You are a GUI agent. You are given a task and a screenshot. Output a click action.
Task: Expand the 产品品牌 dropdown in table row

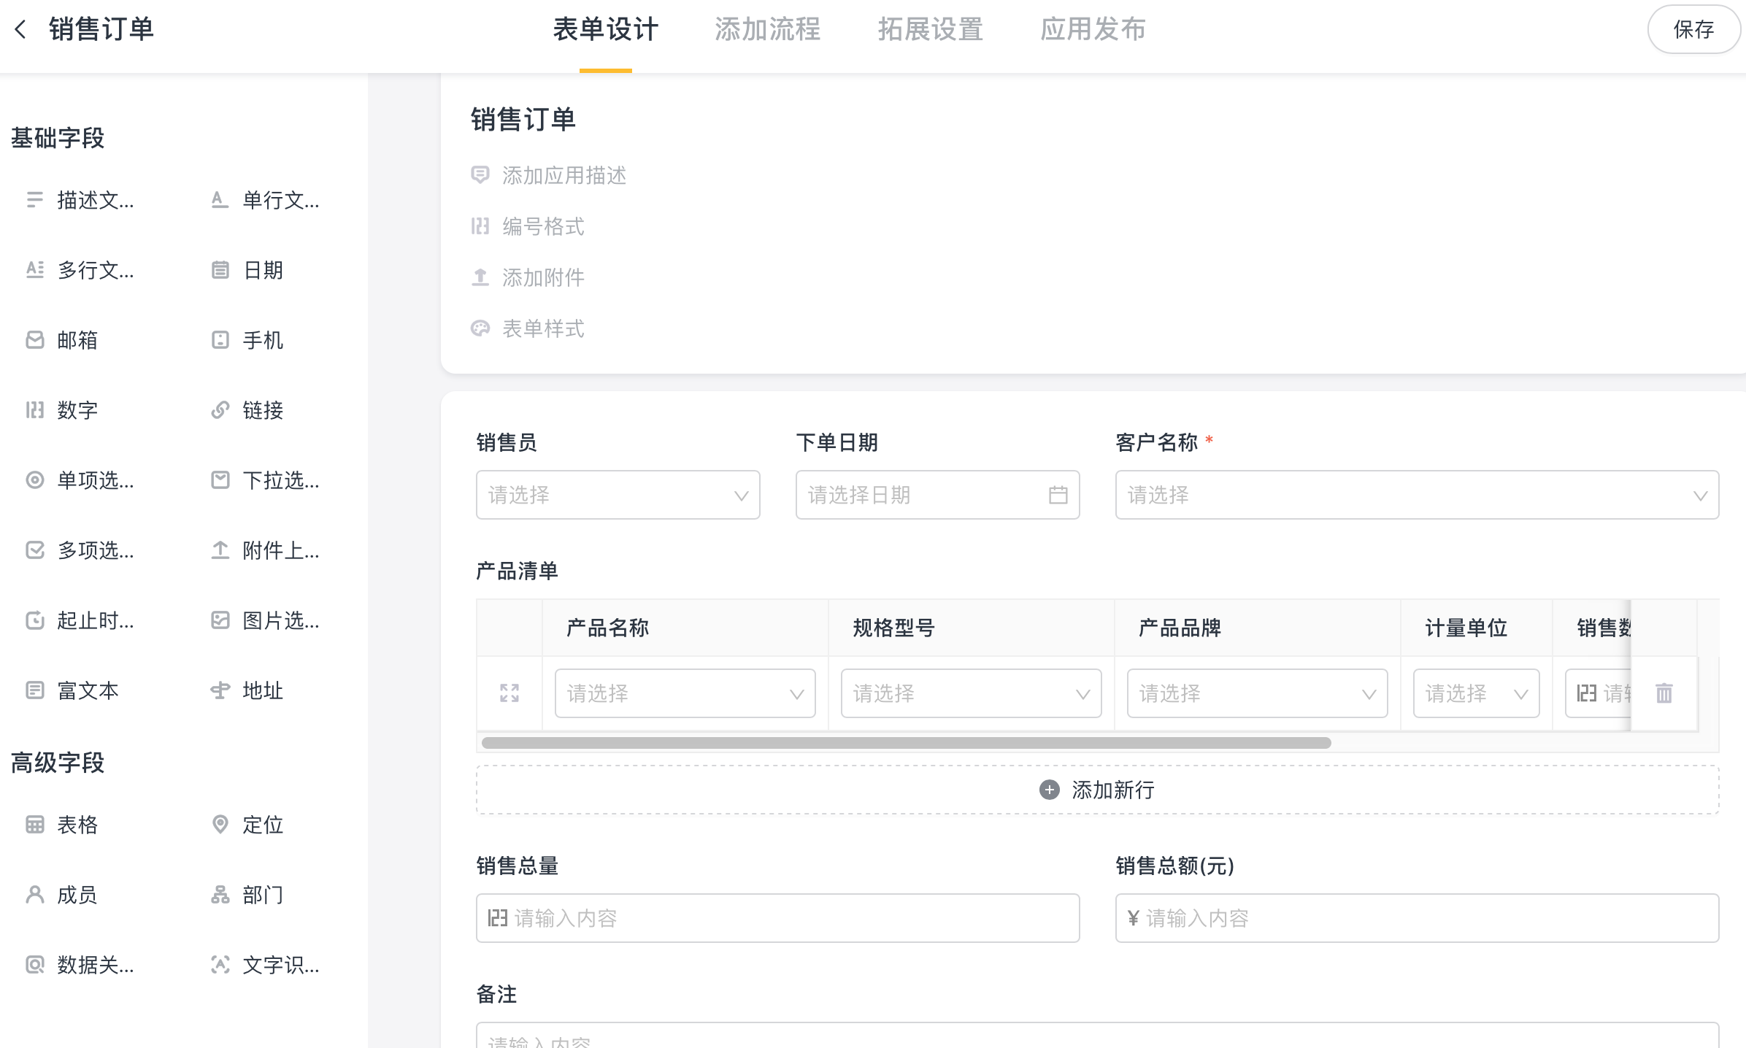(1256, 693)
